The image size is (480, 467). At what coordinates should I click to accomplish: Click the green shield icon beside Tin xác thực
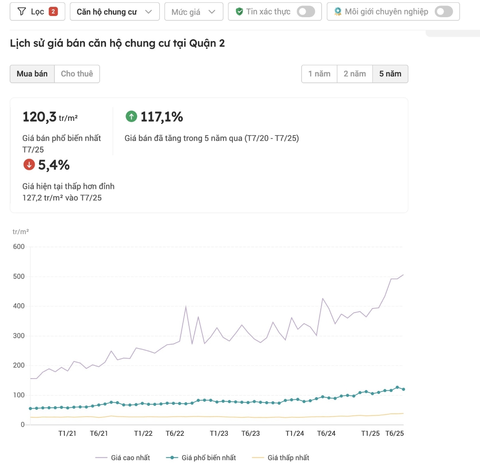239,11
